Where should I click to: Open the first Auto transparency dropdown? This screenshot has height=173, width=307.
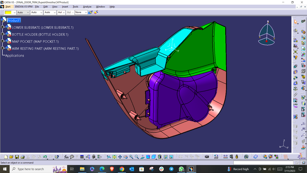pos(28,13)
